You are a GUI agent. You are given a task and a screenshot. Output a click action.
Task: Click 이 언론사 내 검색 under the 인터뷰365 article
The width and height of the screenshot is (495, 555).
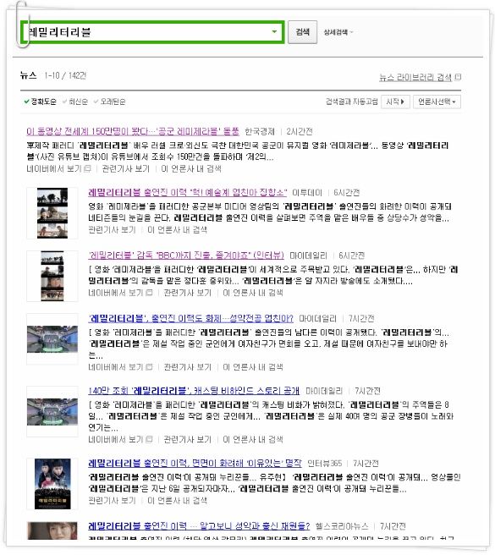tap(178, 501)
